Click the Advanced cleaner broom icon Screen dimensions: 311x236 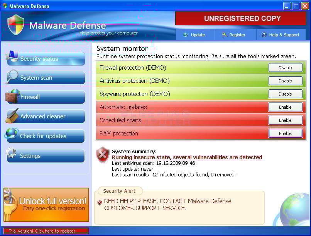pyautogui.click(x=12, y=116)
